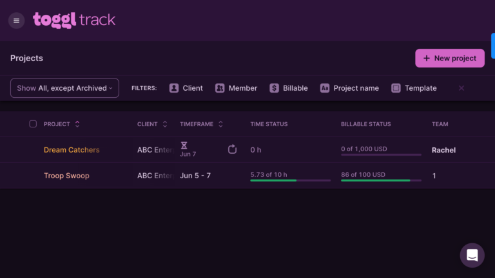Filter projects by Template
Viewport: 495px width, 278px height.
point(414,88)
